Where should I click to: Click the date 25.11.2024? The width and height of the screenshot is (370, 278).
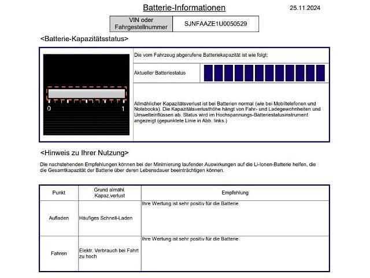(304, 8)
